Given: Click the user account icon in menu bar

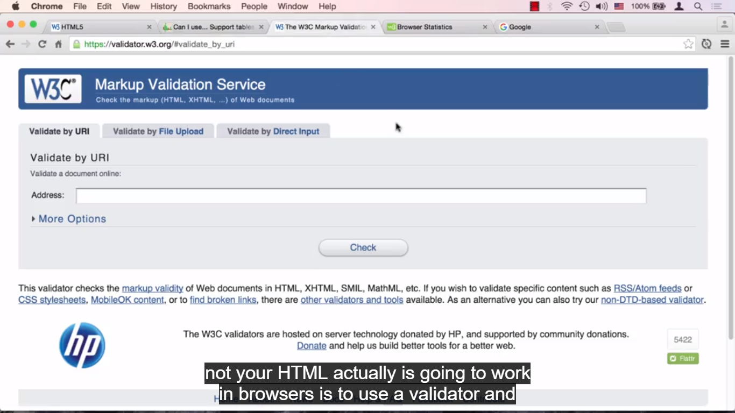Looking at the screenshot, I should pos(679,6).
